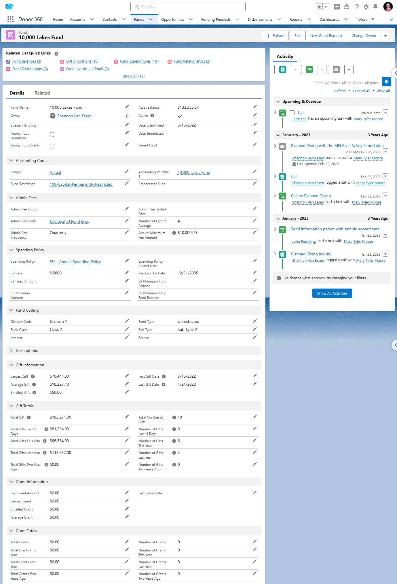The height and width of the screenshot is (584, 397).
Task: Open Show All (13) related lists
Action: (134, 76)
